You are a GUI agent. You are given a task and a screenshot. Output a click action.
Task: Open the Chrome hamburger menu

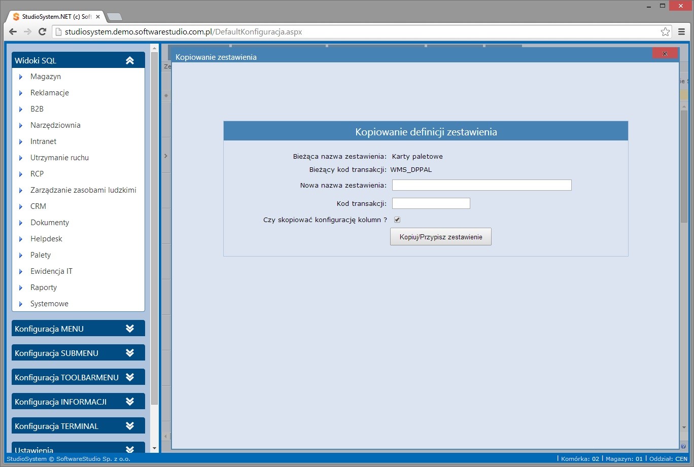pos(682,31)
